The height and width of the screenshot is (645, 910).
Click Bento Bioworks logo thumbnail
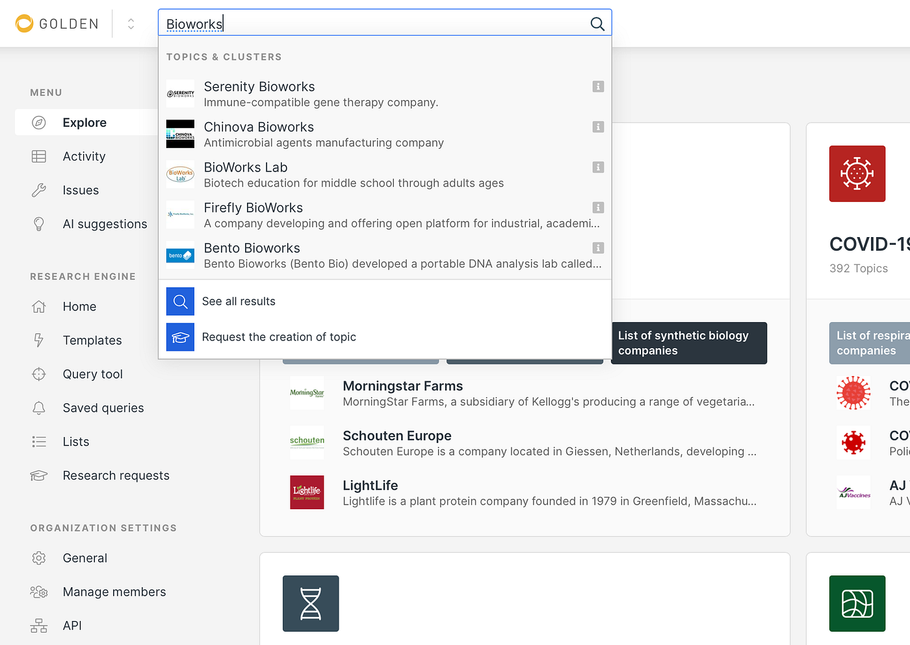click(x=180, y=255)
